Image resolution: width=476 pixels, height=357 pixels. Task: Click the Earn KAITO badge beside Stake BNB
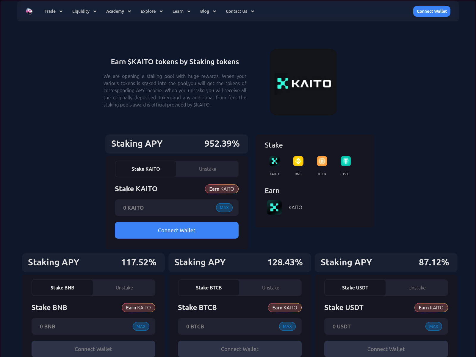(x=138, y=308)
